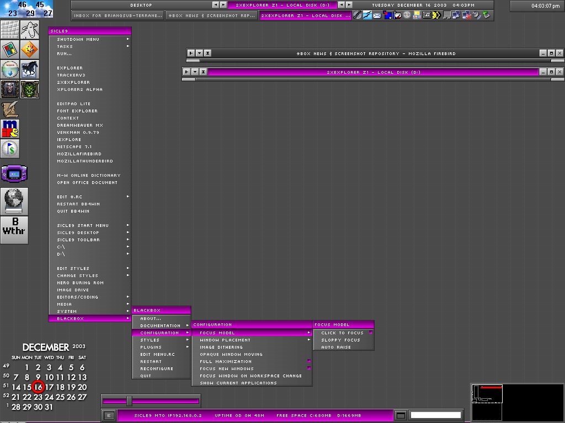
Task: Expand Shutdown Menu submenu
Action: click(90, 39)
